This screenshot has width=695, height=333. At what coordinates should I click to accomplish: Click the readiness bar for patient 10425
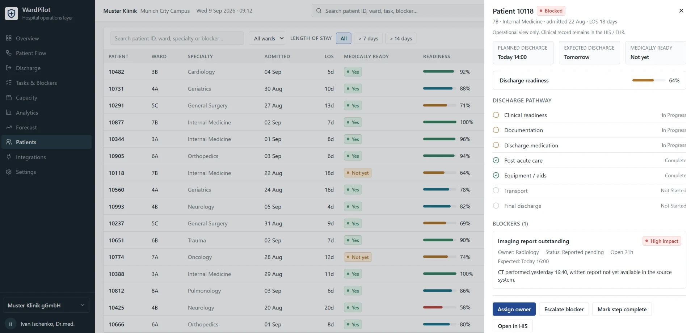(x=439, y=307)
